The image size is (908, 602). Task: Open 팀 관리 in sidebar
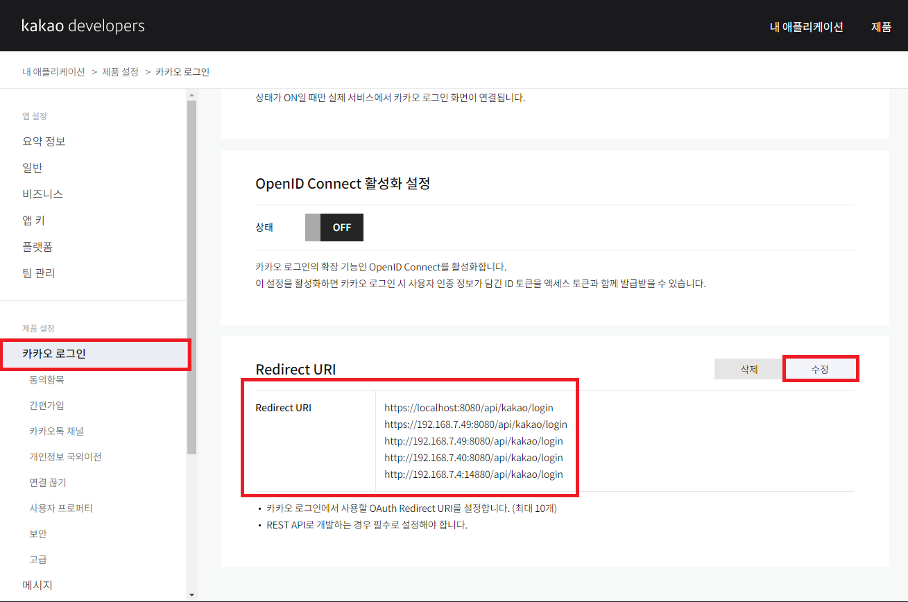point(38,273)
